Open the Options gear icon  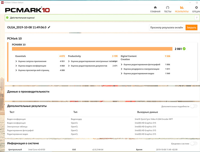[x=196, y=7]
